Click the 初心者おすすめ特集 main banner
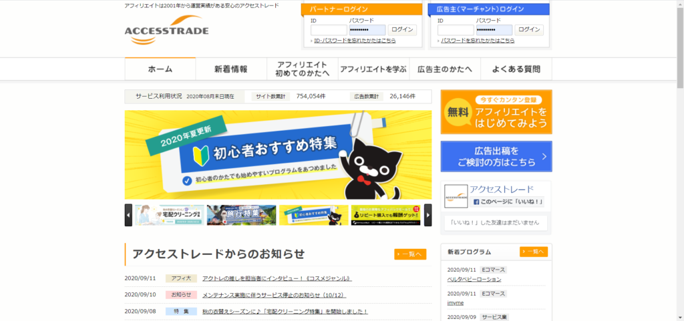This screenshot has height=321, width=684. 278,155
